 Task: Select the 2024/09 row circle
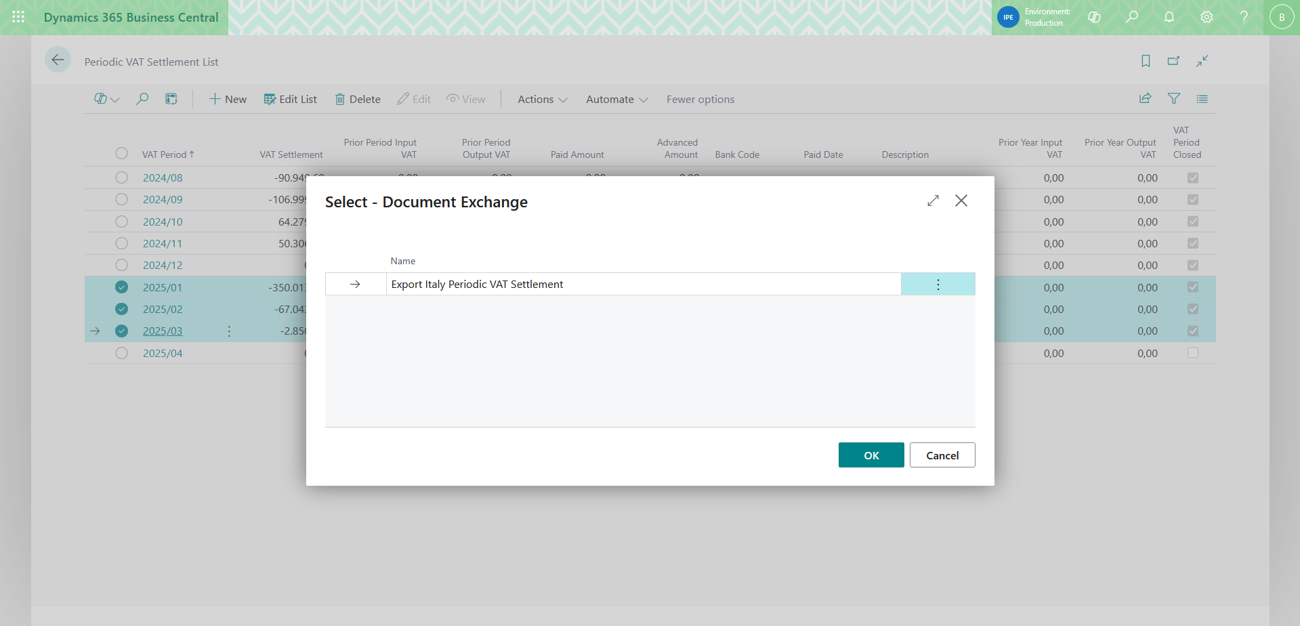coord(121,199)
